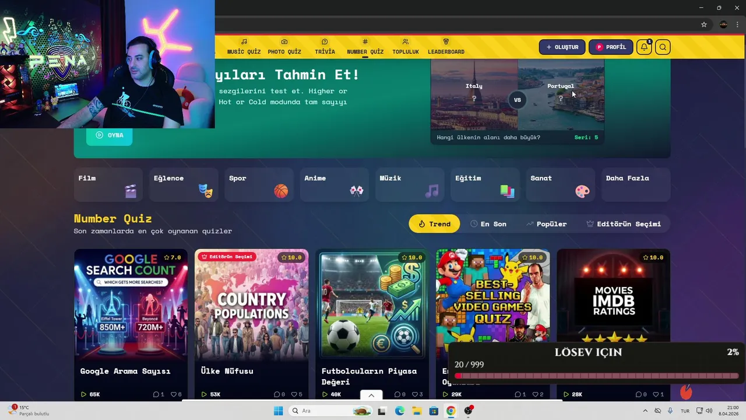Open the Film category

[108, 185]
